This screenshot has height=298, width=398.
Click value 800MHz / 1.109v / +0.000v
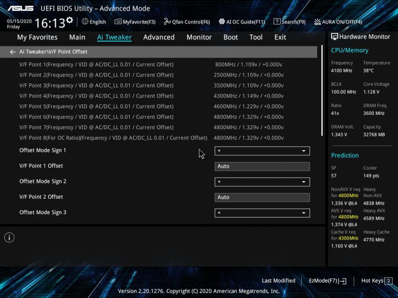pos(248,65)
